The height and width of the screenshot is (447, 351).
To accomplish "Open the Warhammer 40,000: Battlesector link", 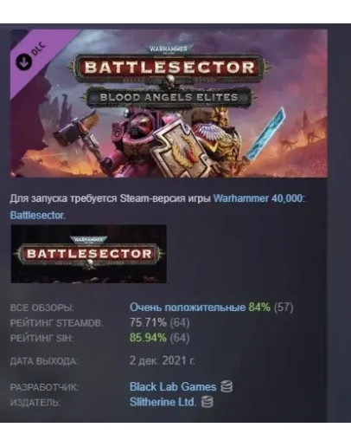I will tap(157, 207).
